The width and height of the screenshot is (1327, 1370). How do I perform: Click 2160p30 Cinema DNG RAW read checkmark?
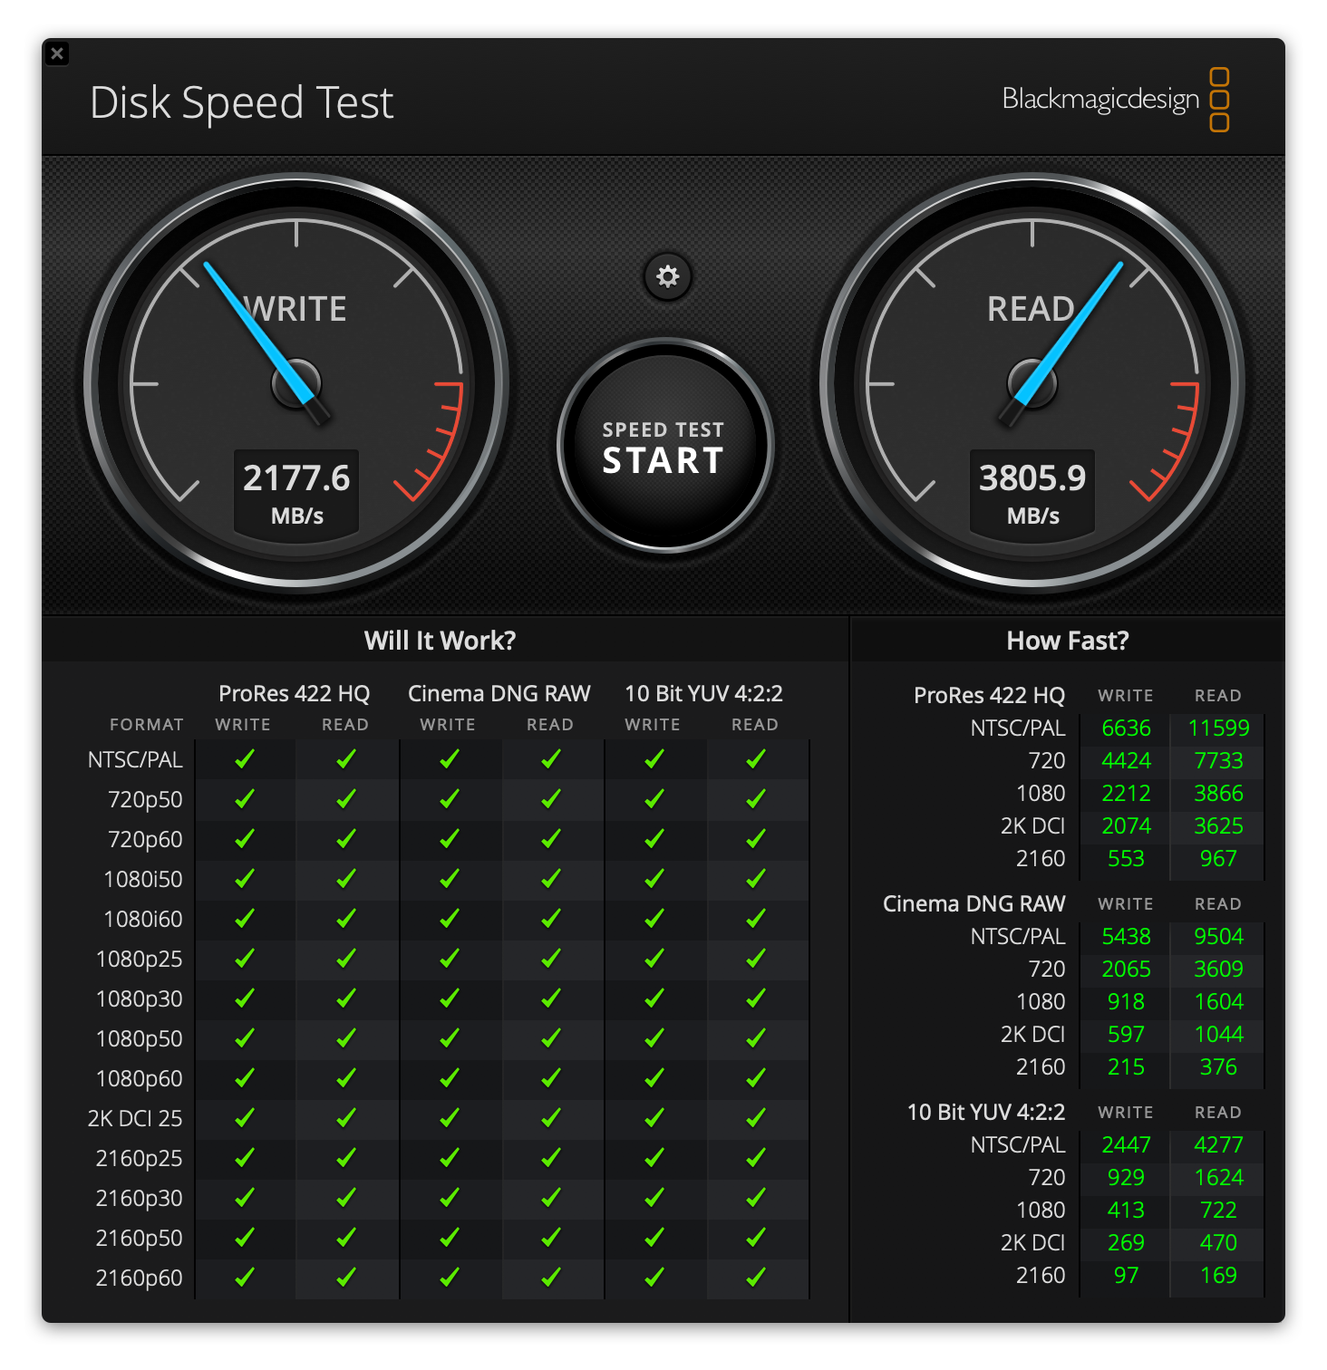tap(551, 1198)
